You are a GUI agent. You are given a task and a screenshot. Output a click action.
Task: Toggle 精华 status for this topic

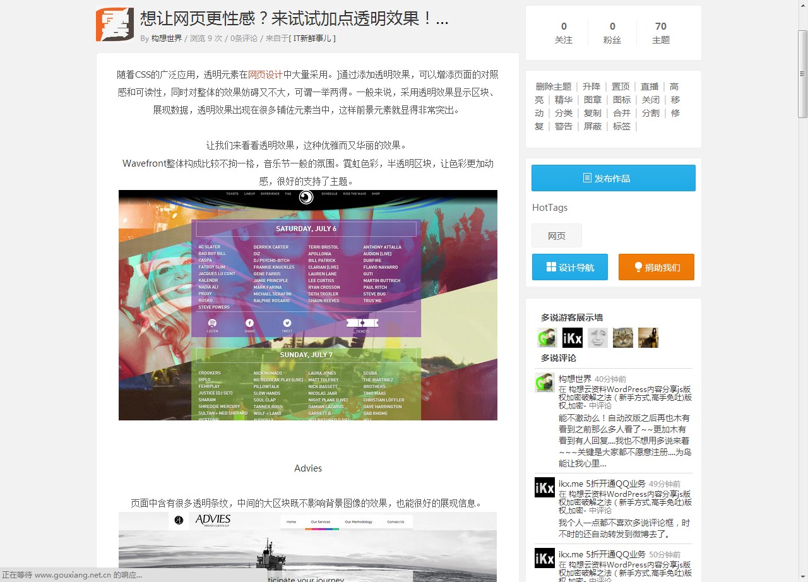pos(564,100)
